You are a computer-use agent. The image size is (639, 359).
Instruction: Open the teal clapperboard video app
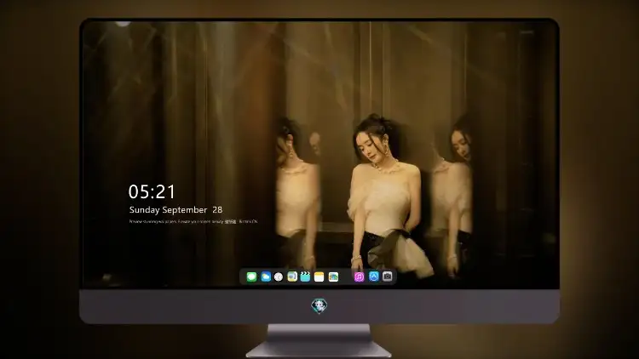(x=305, y=276)
